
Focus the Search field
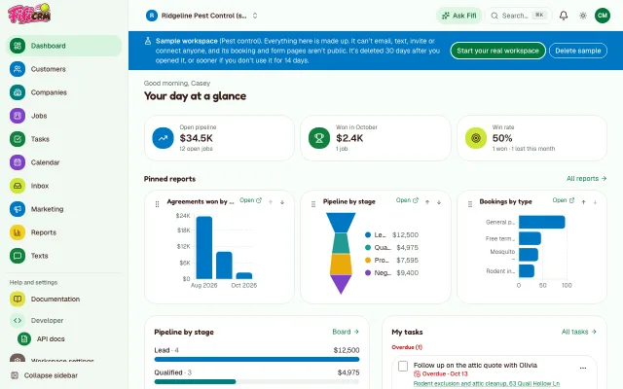(x=519, y=16)
